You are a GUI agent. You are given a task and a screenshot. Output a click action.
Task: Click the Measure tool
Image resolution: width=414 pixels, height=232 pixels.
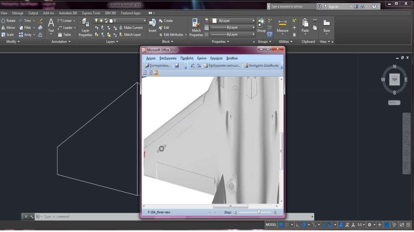click(282, 26)
